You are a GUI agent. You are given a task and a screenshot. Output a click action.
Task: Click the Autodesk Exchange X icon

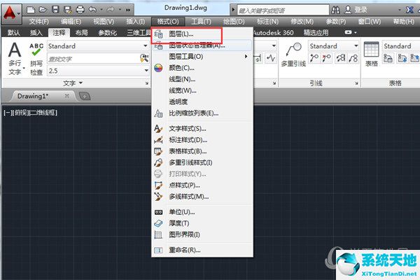[x=409, y=10]
